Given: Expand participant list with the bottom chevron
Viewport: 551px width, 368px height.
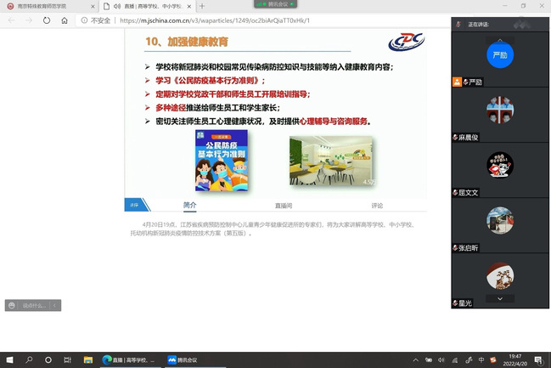Looking at the screenshot, I should [500, 298].
